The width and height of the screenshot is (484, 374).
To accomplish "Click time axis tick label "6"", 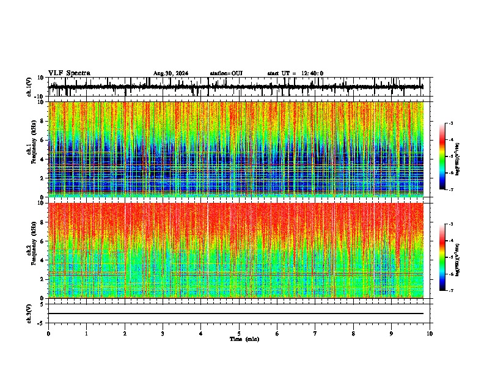I will click(x=277, y=334).
